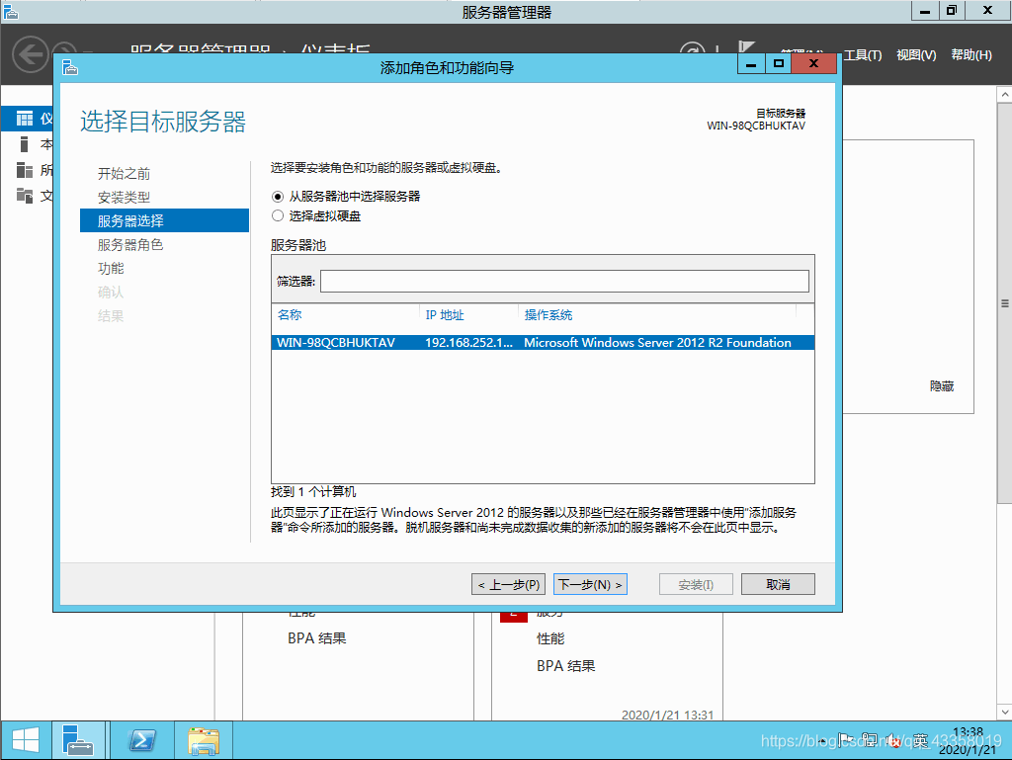This screenshot has width=1012, height=760.
Task: Open 服务器选择 wizard step
Action: [164, 220]
